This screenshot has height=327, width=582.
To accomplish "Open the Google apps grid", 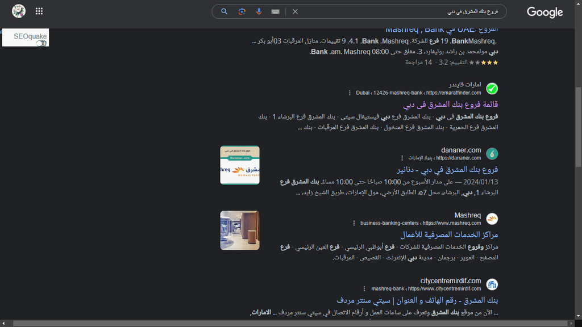I will coord(39,11).
